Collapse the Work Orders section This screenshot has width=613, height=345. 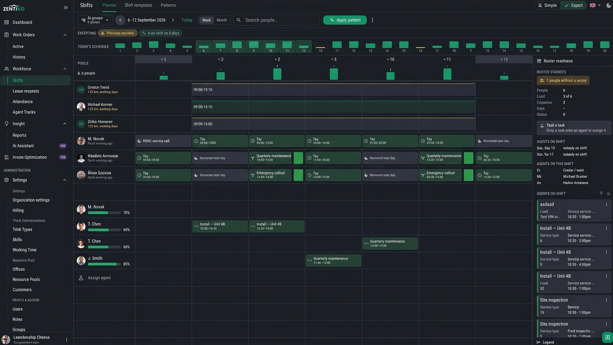point(65,35)
